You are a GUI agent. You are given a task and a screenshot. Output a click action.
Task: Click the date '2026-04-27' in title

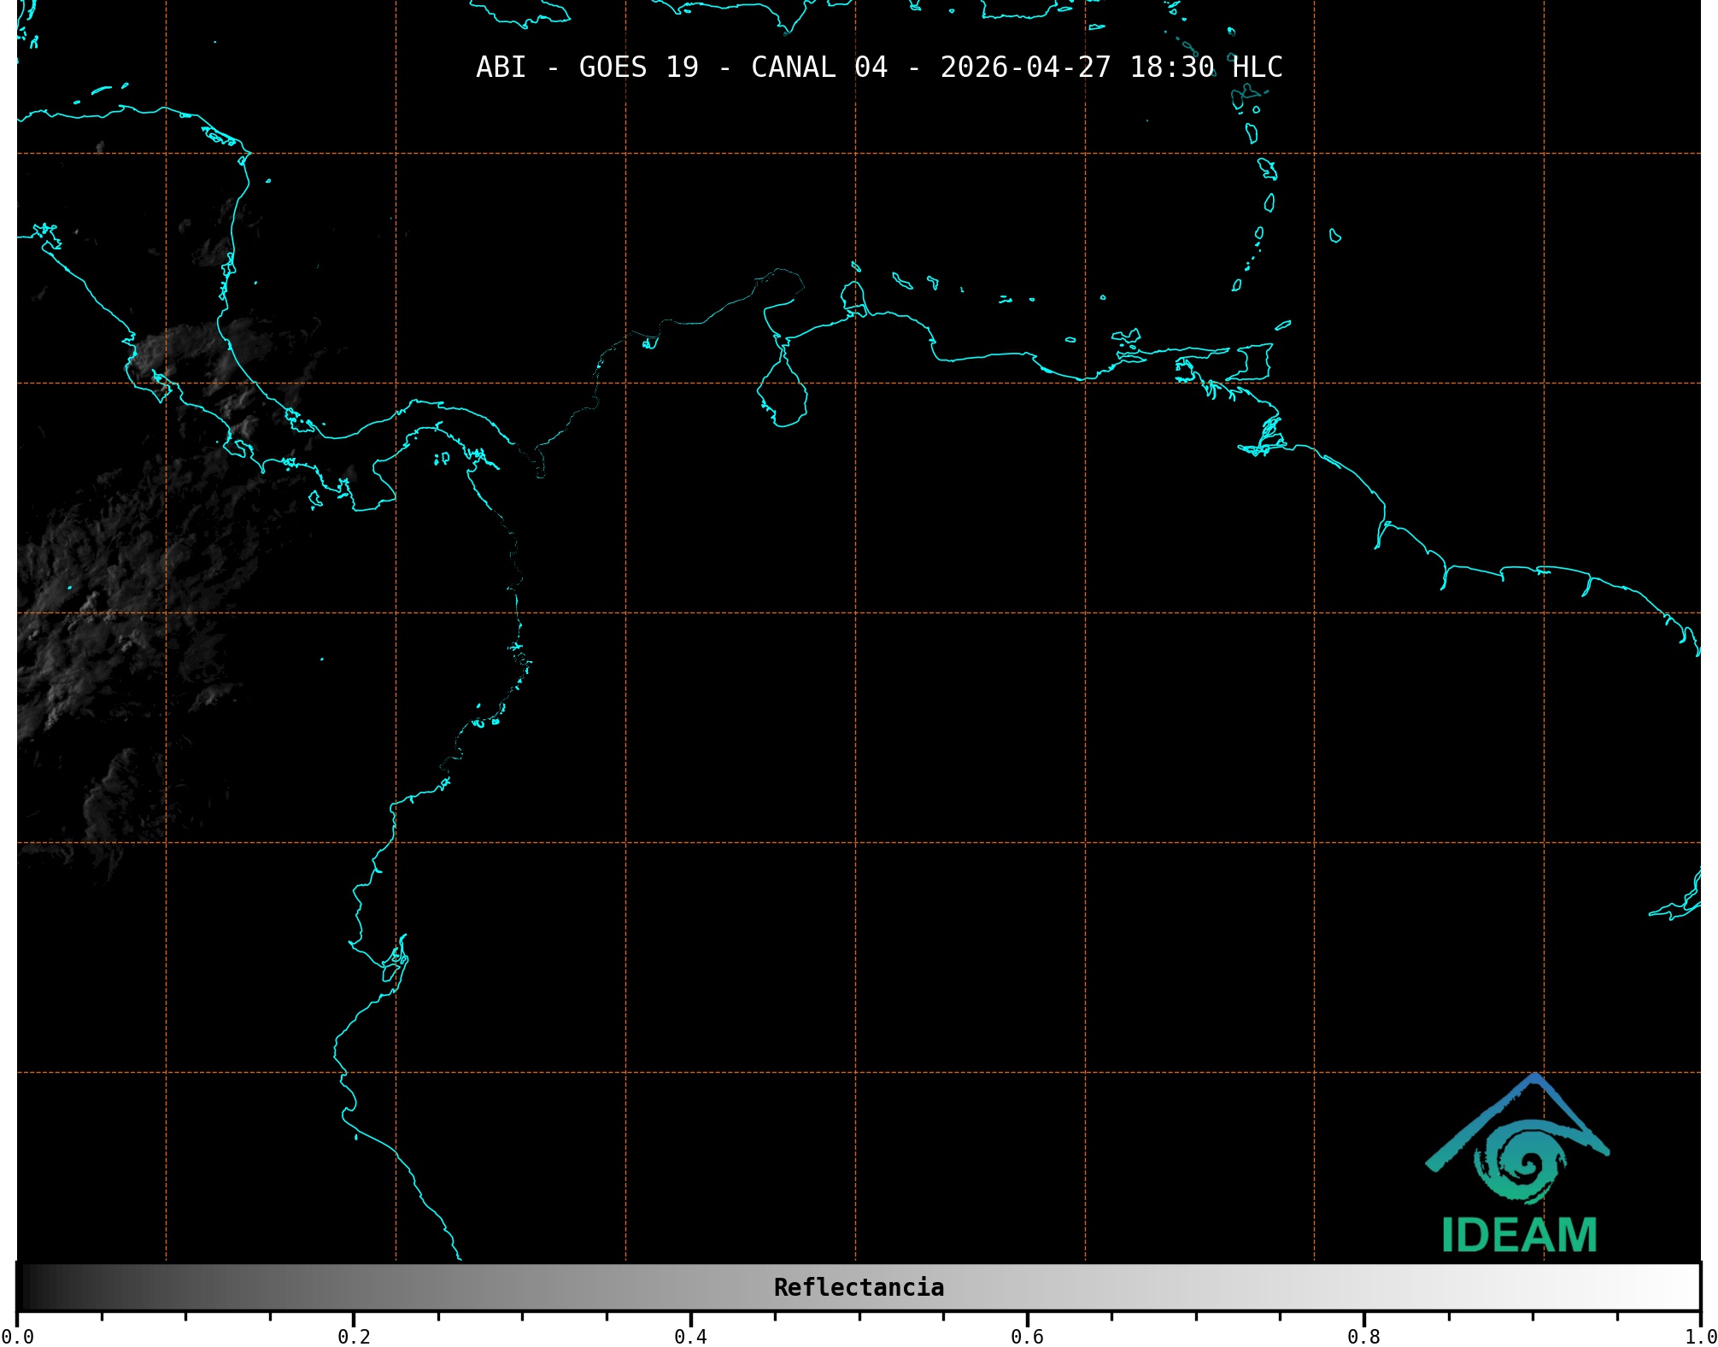click(1025, 67)
